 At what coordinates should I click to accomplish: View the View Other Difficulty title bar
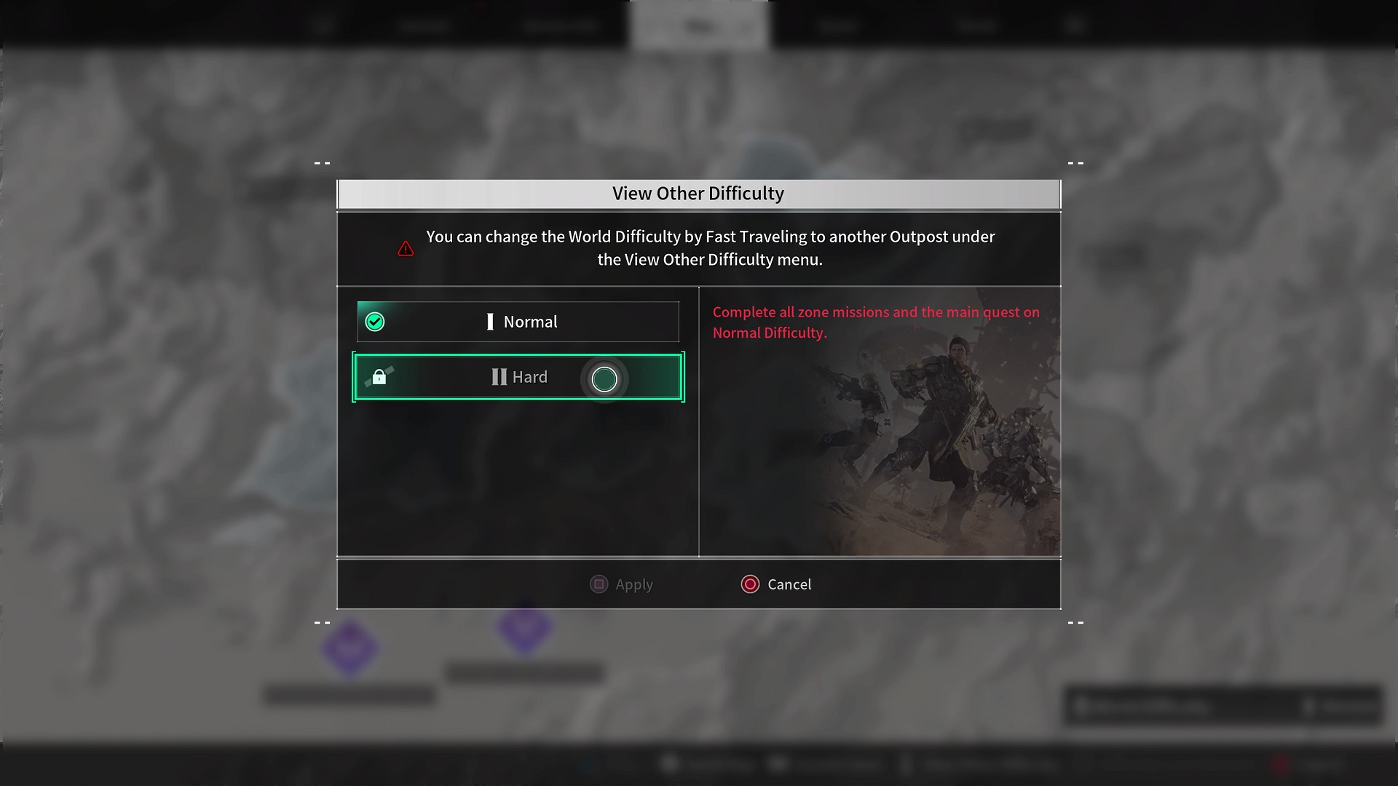(x=698, y=193)
